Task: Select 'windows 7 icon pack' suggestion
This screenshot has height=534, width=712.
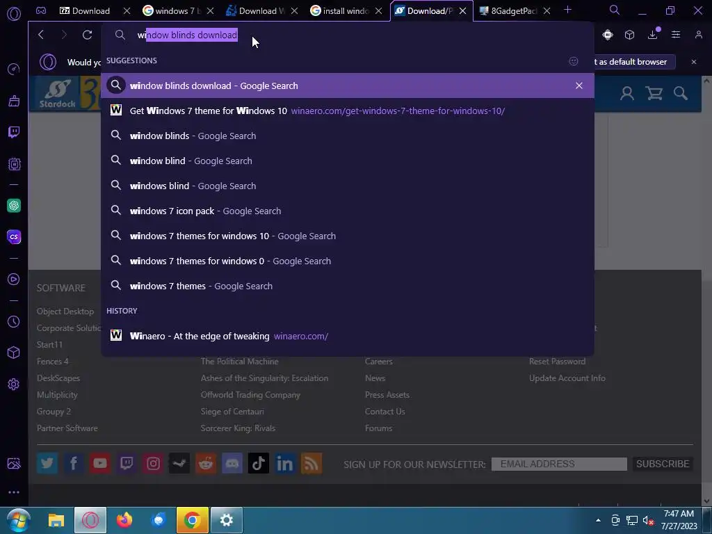Action: (348, 211)
